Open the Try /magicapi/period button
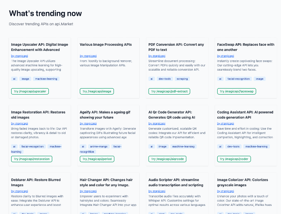 pos(97,159)
